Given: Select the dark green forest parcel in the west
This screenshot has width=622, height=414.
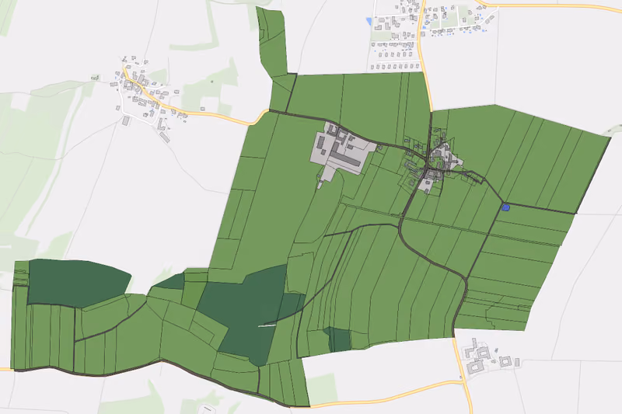Looking at the screenshot, I should (78, 283).
